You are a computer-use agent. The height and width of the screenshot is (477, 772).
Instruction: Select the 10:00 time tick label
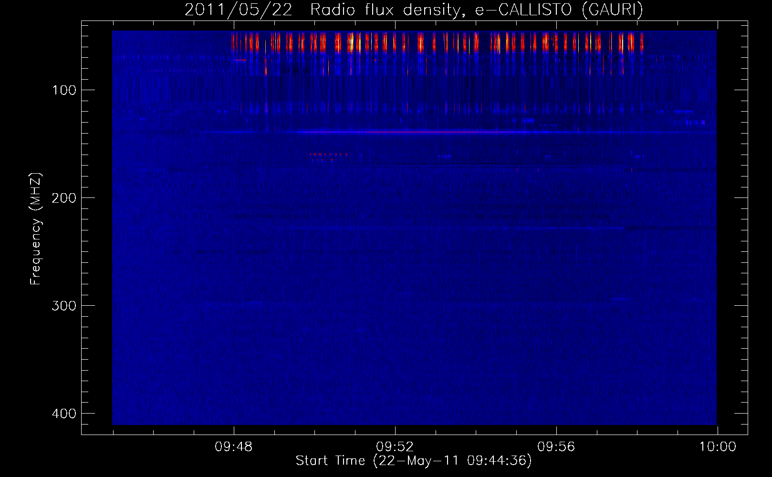[x=718, y=447]
